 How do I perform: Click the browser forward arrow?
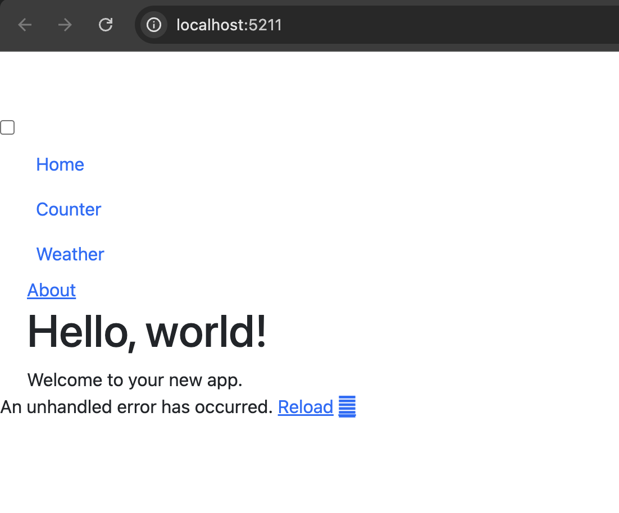[x=65, y=25]
